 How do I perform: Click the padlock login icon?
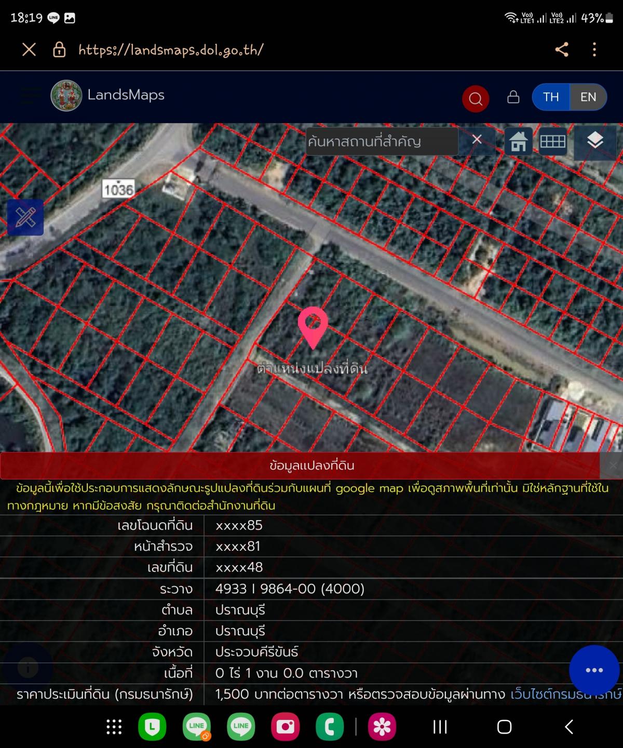coord(513,97)
